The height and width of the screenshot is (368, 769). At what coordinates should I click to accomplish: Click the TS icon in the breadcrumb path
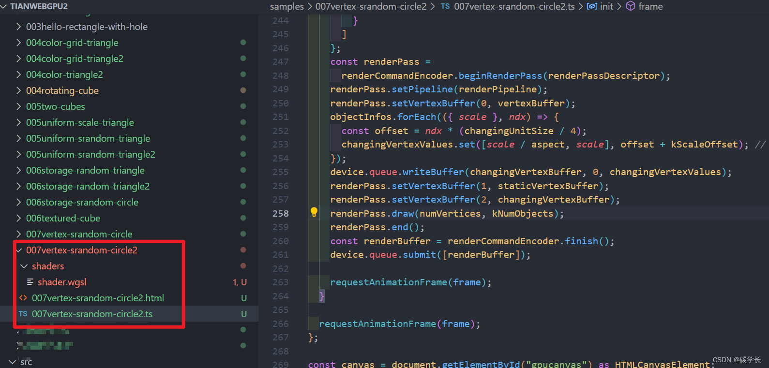[x=445, y=6]
